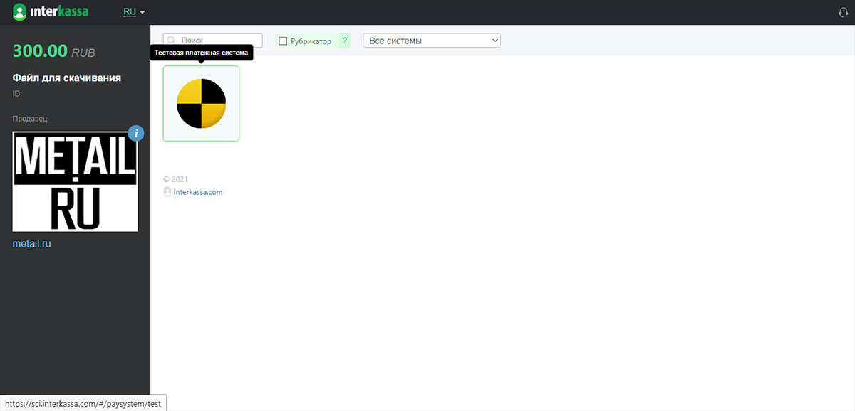Screen dimensions: 855x411
Task: Click the blue info badge on seller logo
Action: [x=136, y=133]
